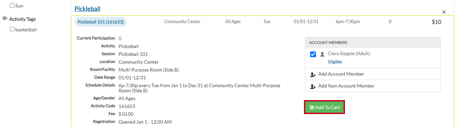
Task: Click the Add To Cart button
Action: click(324, 107)
